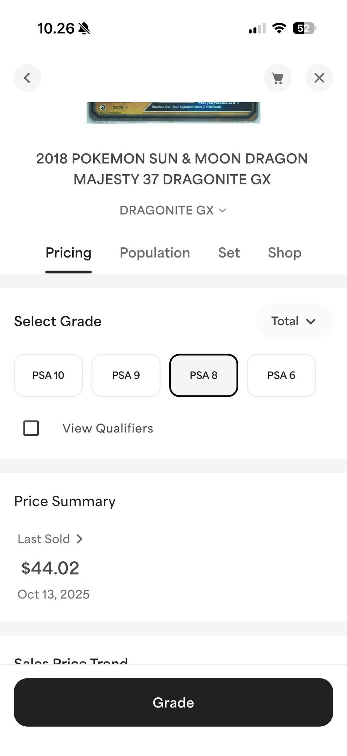Close the card detail view
Viewport: 347px width, 756px height.
319,78
